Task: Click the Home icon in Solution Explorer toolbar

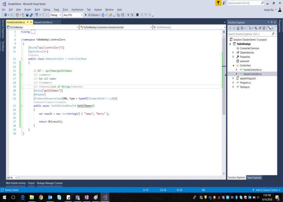Action: click(x=238, y=28)
